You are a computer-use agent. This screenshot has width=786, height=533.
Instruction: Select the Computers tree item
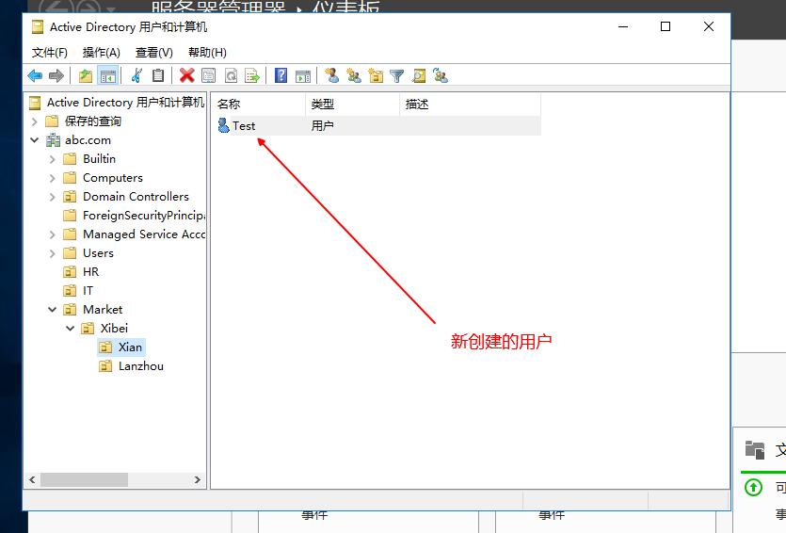[x=113, y=178]
